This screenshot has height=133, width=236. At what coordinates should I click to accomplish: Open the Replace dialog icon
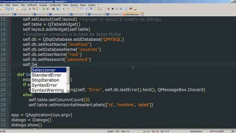(x=58, y=9)
